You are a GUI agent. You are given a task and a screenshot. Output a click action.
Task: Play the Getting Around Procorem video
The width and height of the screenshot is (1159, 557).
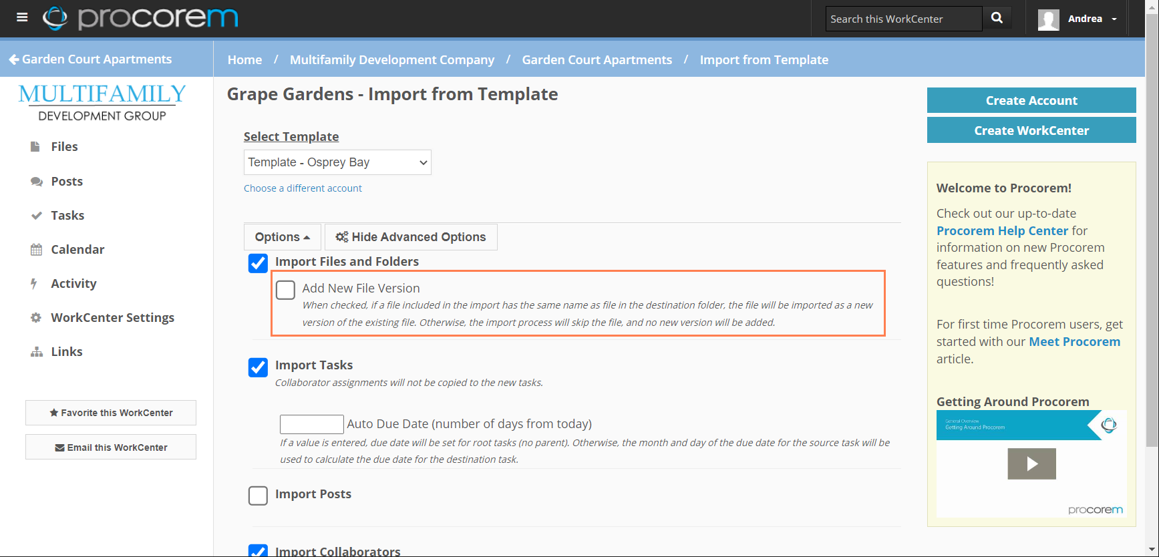point(1031,463)
